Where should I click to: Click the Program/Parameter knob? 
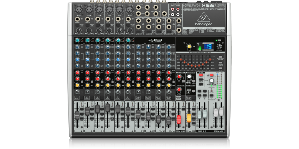tap(219, 46)
